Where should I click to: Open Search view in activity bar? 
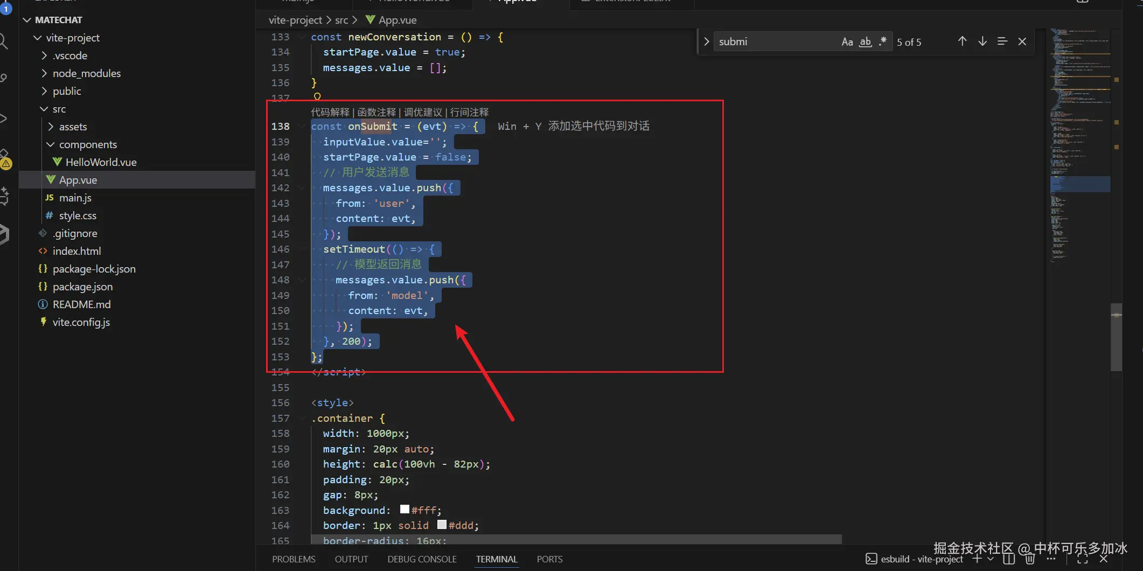pos(3,41)
